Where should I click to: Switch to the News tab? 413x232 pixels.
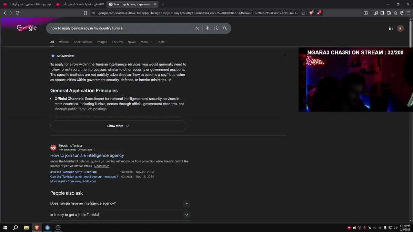(x=132, y=42)
